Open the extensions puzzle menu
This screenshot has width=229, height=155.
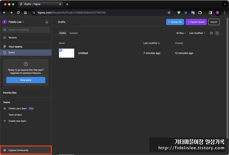[200, 13]
